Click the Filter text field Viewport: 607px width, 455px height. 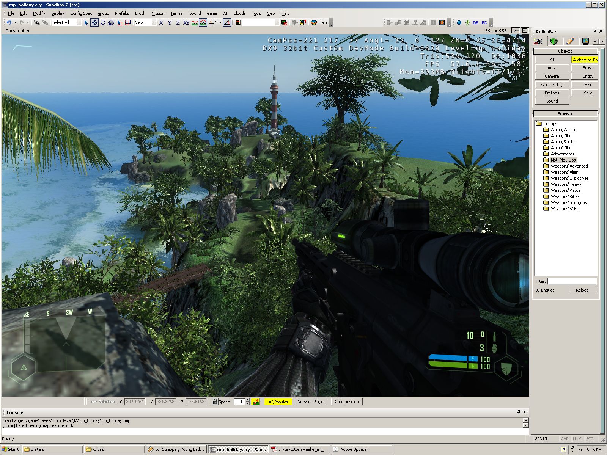572,281
